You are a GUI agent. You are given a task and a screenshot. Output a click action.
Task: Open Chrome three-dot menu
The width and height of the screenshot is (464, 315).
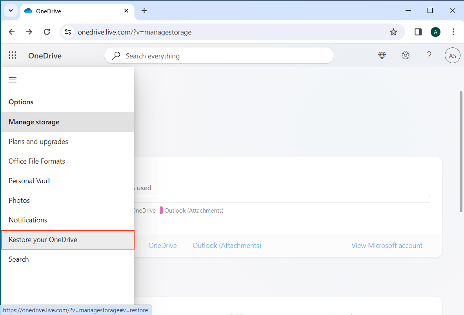[x=453, y=32]
